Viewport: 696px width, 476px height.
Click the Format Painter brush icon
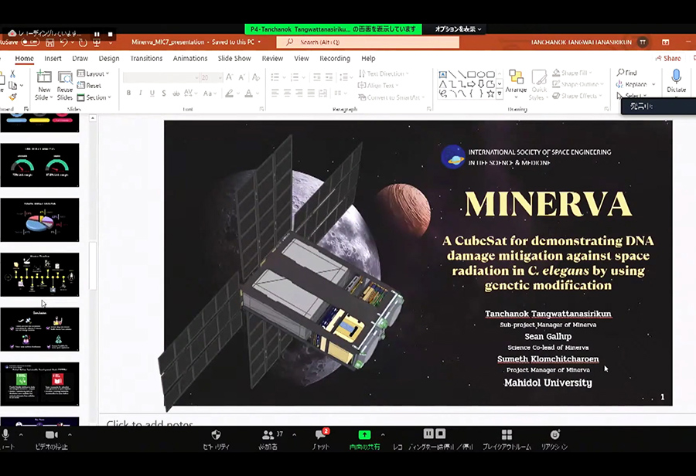[x=12, y=97]
